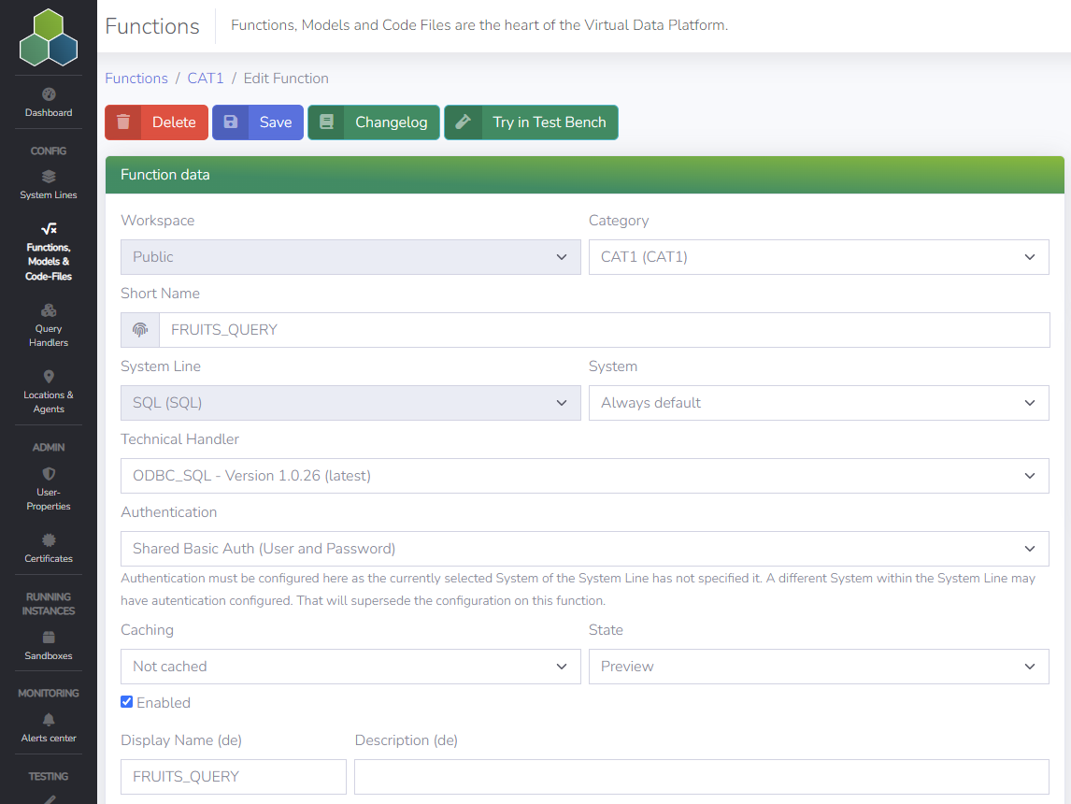1071x804 pixels.
Task: Open the Certificates section
Action: point(48,550)
